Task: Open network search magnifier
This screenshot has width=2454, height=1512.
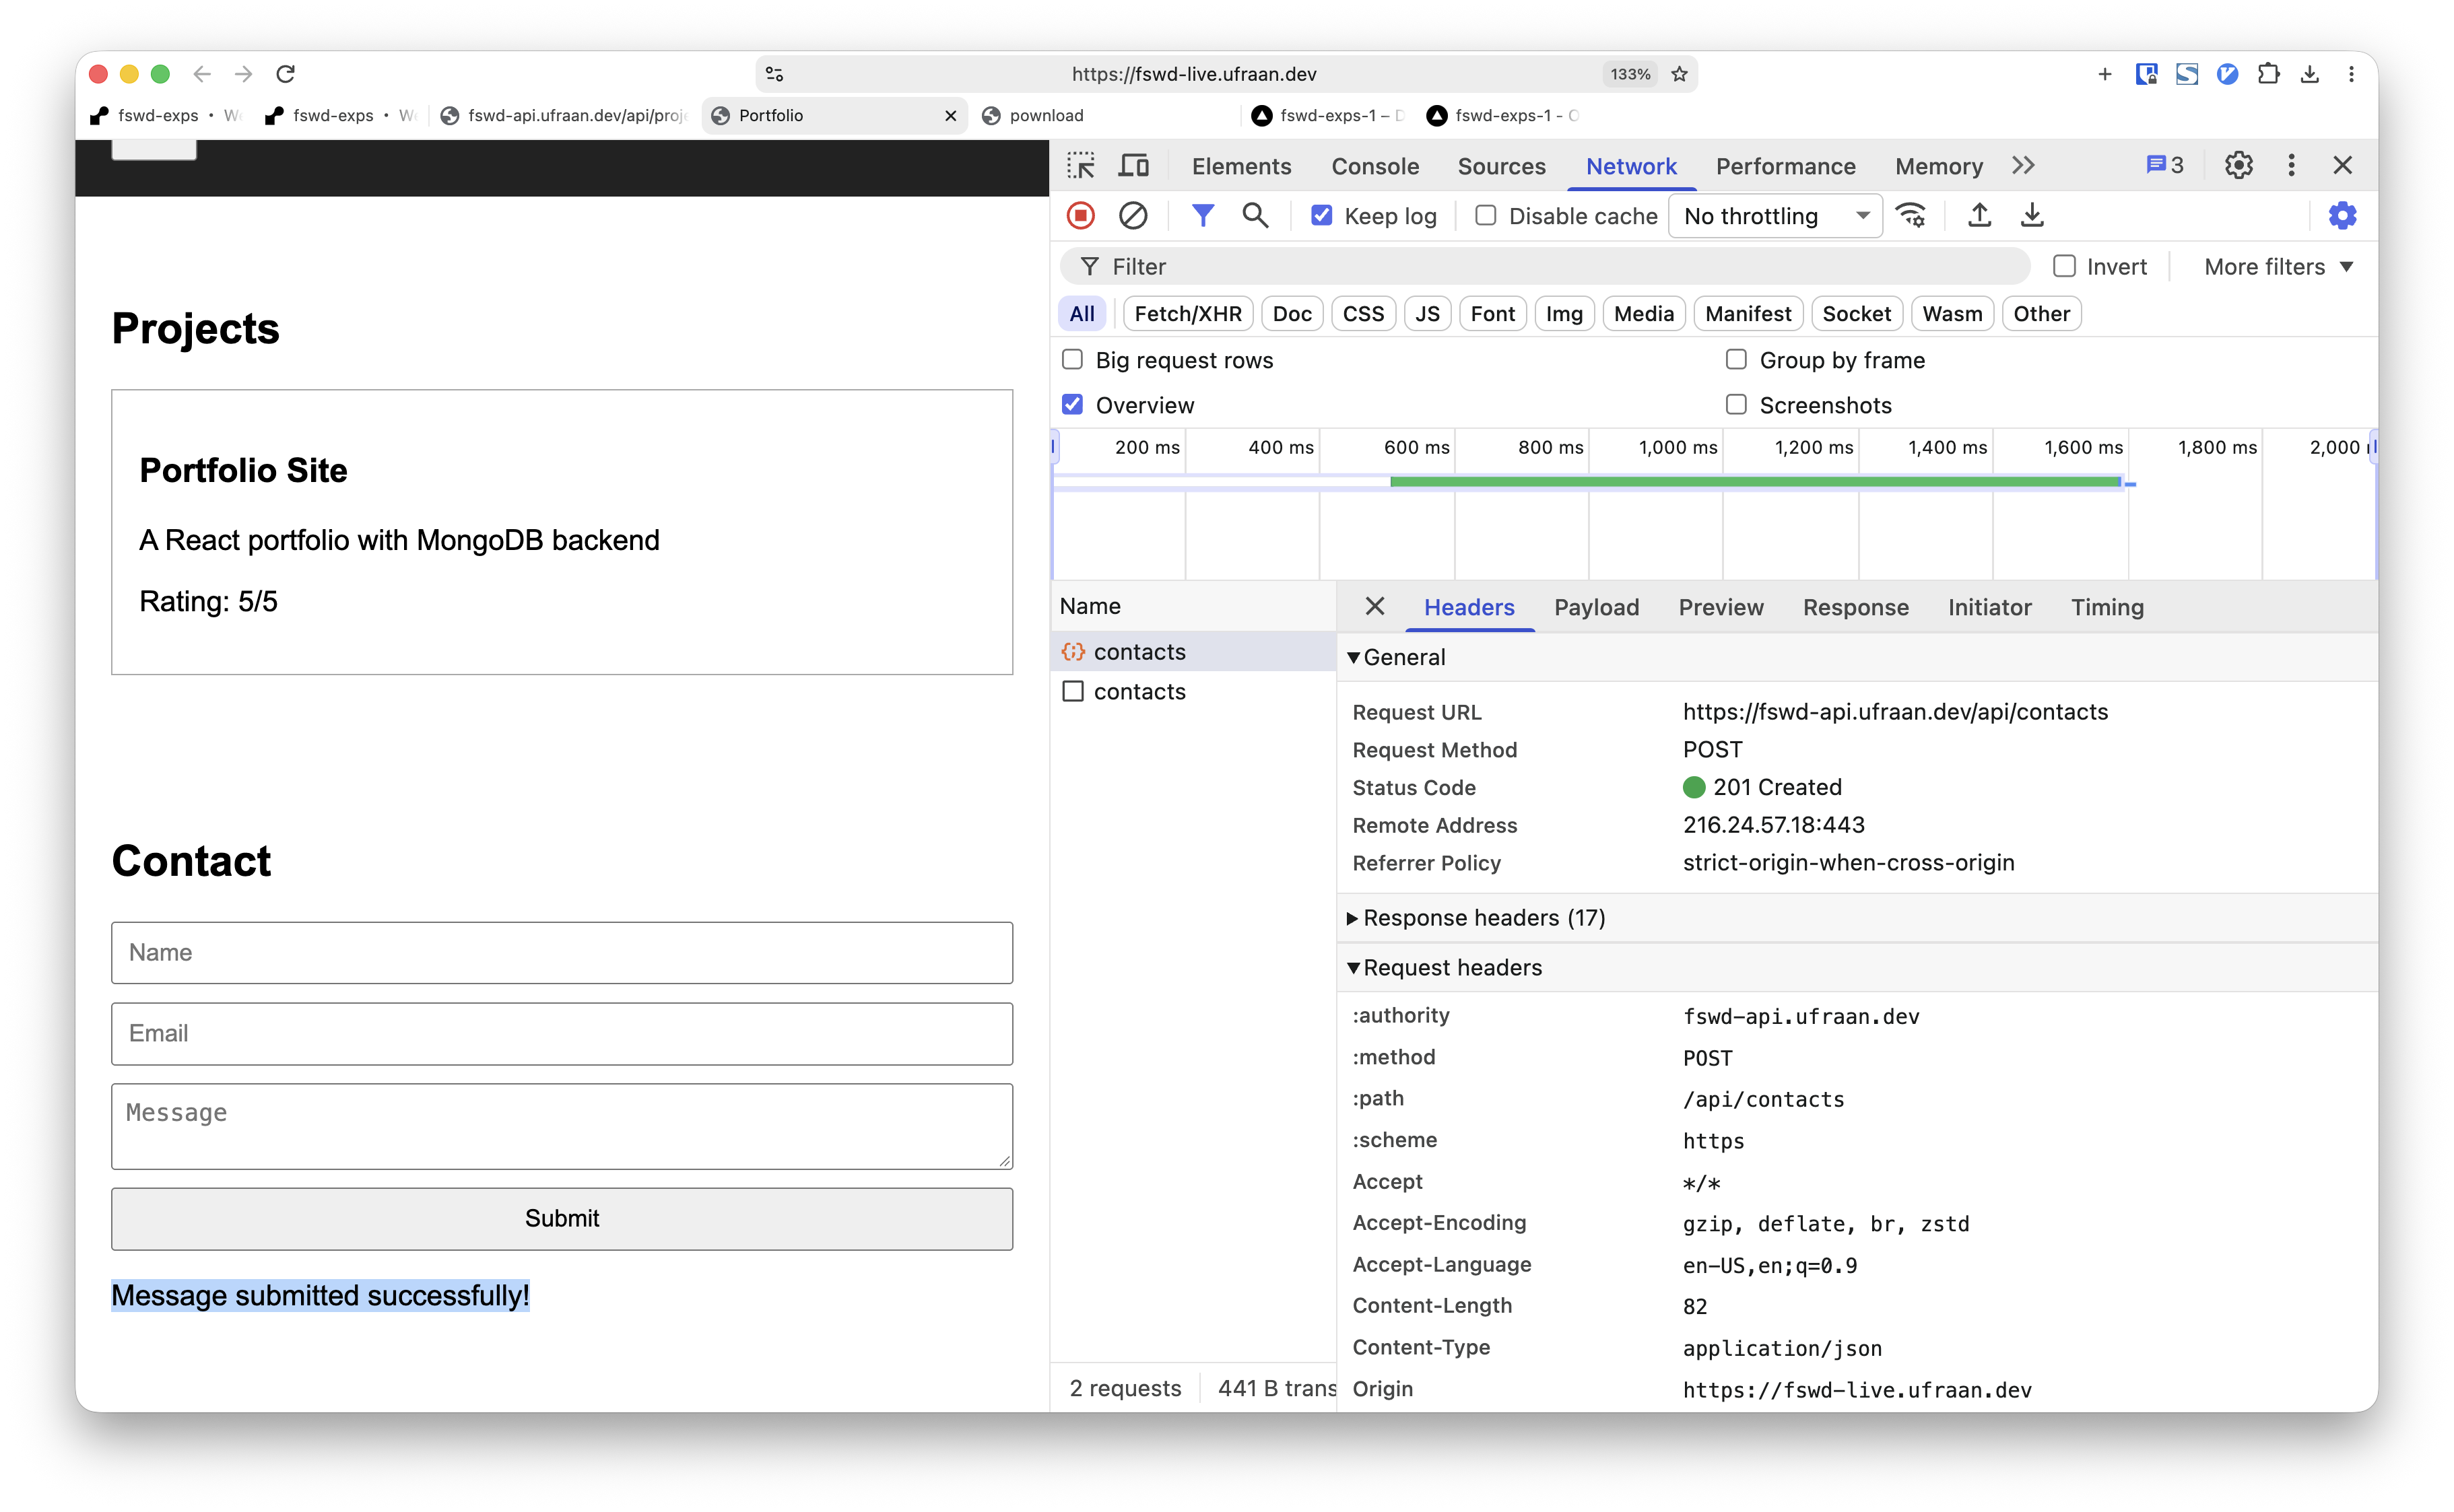Action: pyautogui.click(x=1255, y=216)
